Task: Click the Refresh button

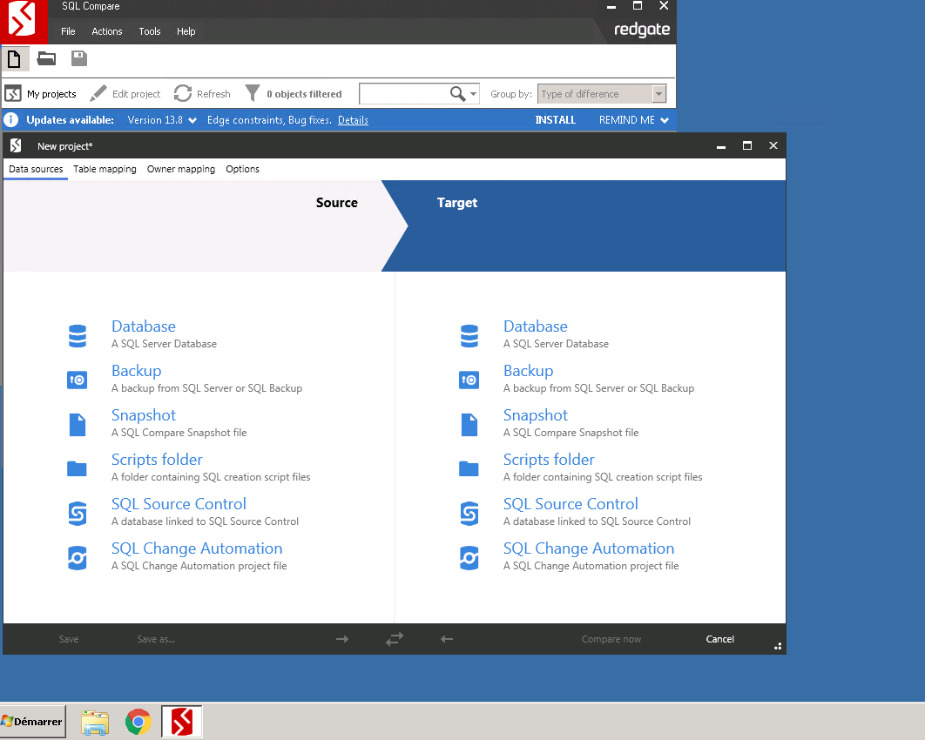Action: (x=202, y=94)
